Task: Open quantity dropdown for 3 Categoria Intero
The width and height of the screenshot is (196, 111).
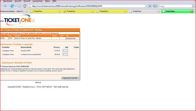Action: tap(65, 54)
